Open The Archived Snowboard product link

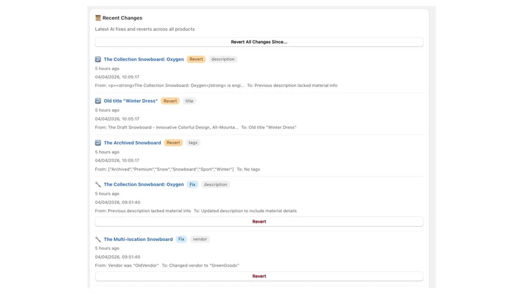(133, 142)
